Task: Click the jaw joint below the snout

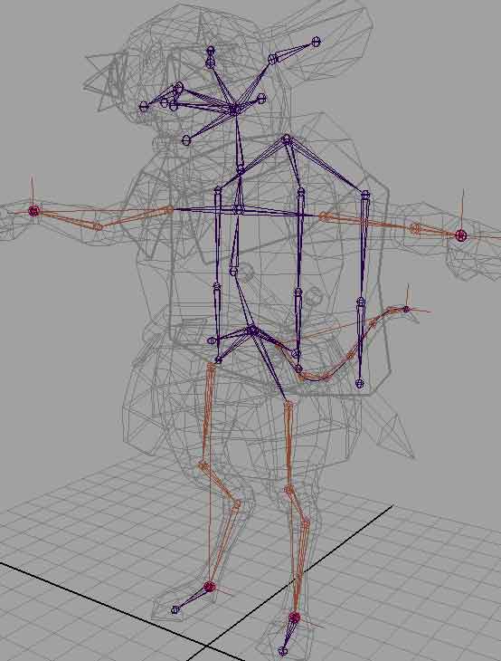Action: 186,140
